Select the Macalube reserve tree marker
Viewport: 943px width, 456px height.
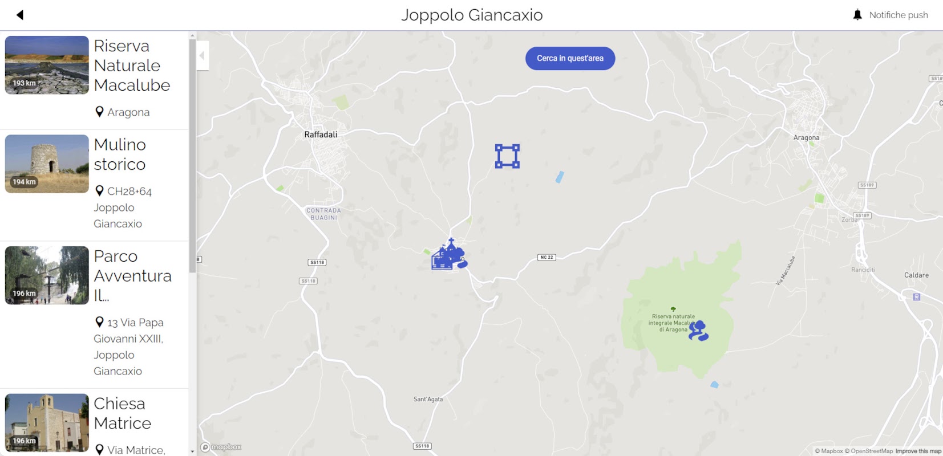click(698, 331)
